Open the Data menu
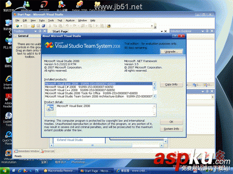Viewport: 233px width, 174px height. 41,20
